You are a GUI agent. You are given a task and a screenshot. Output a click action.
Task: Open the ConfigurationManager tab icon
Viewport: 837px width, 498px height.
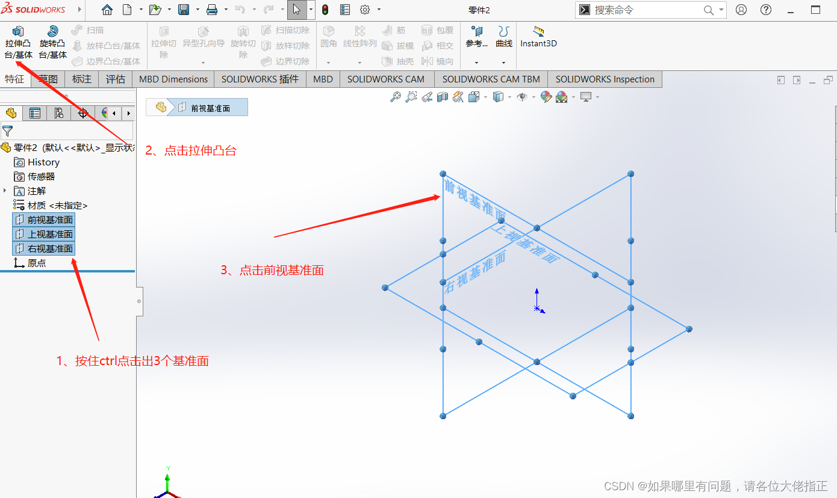coord(58,113)
